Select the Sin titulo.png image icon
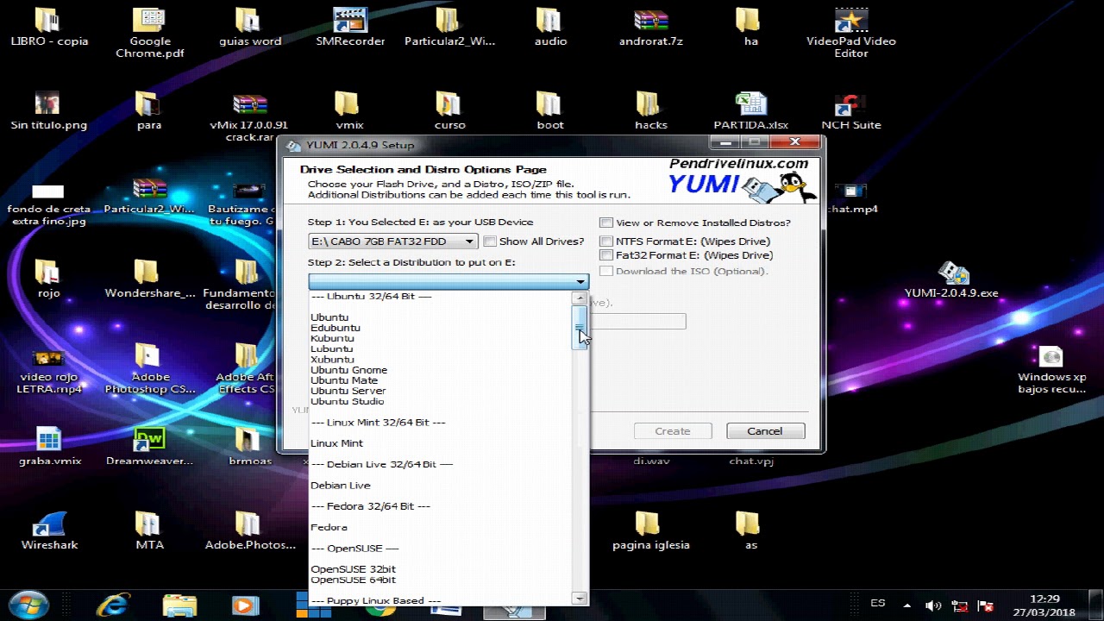Image resolution: width=1104 pixels, height=621 pixels. [x=49, y=110]
